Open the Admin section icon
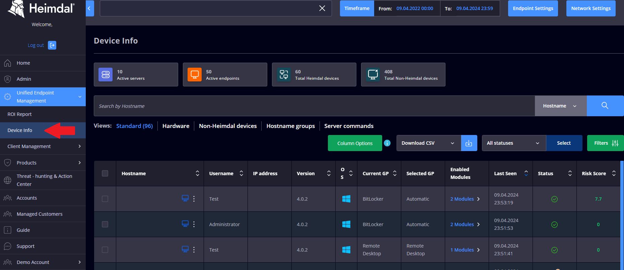The height and width of the screenshot is (270, 624). tap(7, 79)
